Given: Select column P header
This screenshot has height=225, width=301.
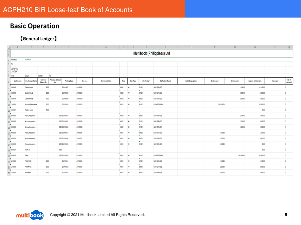Looking at the screenshot, I should [275, 47].
